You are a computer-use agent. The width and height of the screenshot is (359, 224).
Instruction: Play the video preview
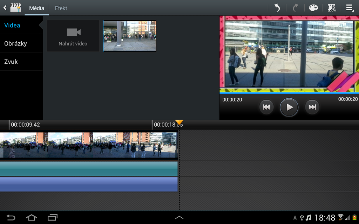[x=289, y=107]
